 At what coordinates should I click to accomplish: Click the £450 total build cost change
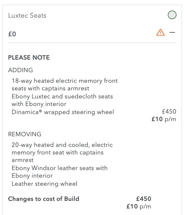144,199
